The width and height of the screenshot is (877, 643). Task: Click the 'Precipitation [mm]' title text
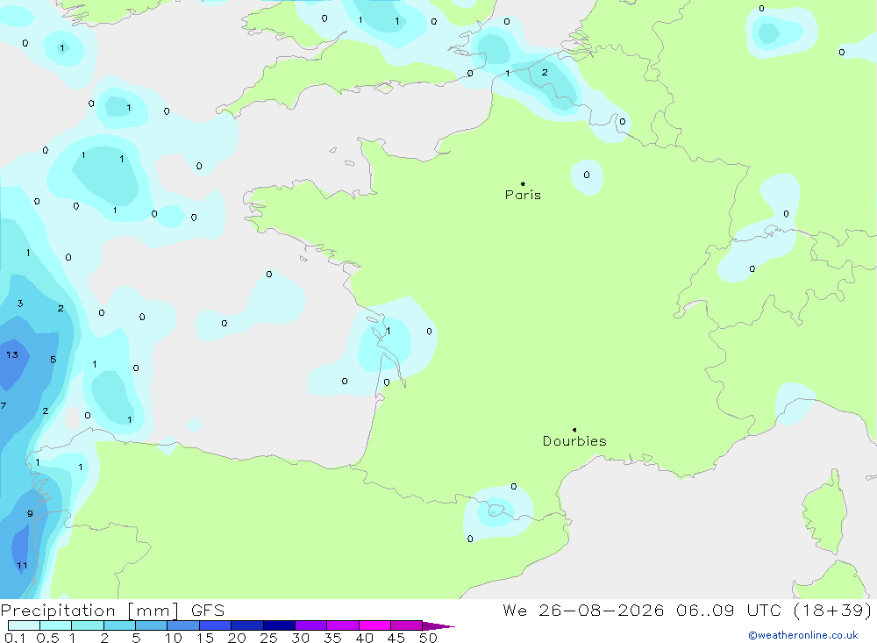pos(89,610)
